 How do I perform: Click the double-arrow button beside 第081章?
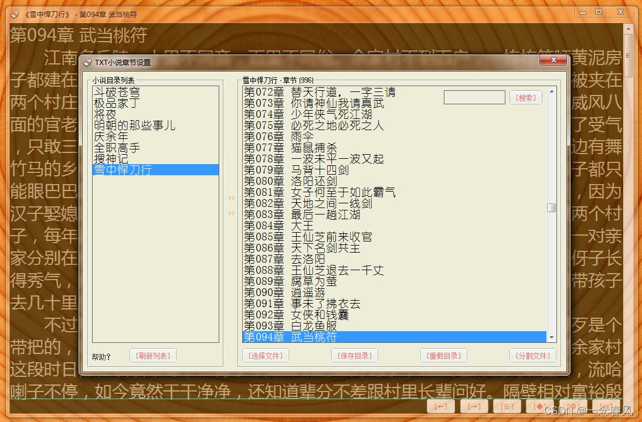(232, 198)
